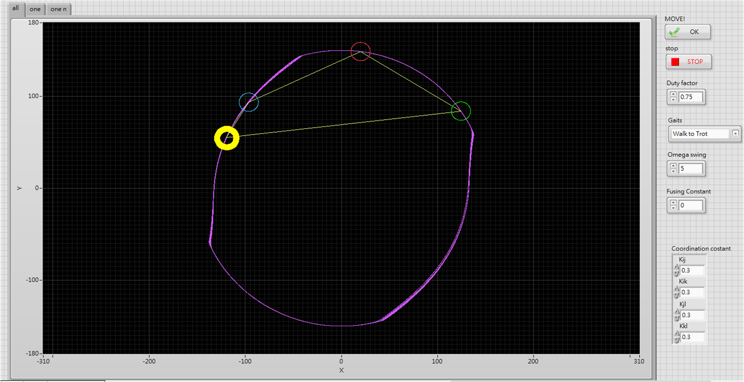Click the Kjl value field

692,315
